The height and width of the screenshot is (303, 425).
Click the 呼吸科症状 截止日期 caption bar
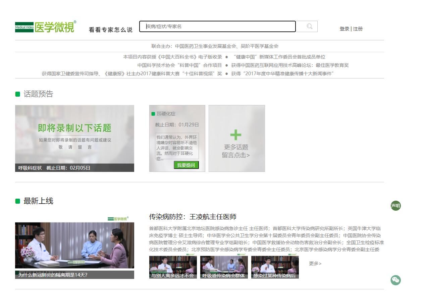click(74, 168)
